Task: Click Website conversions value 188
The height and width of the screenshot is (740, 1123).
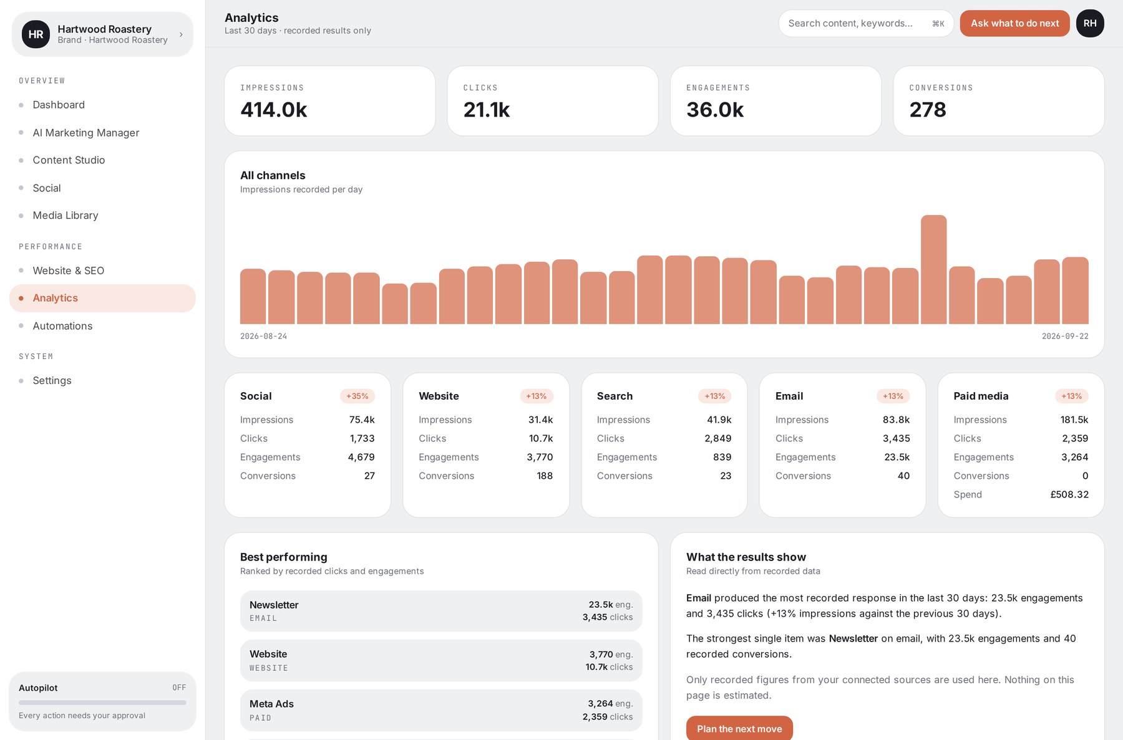Action: [x=545, y=476]
